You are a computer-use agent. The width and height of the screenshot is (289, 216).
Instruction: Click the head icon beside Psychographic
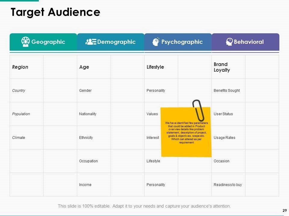(x=156, y=42)
